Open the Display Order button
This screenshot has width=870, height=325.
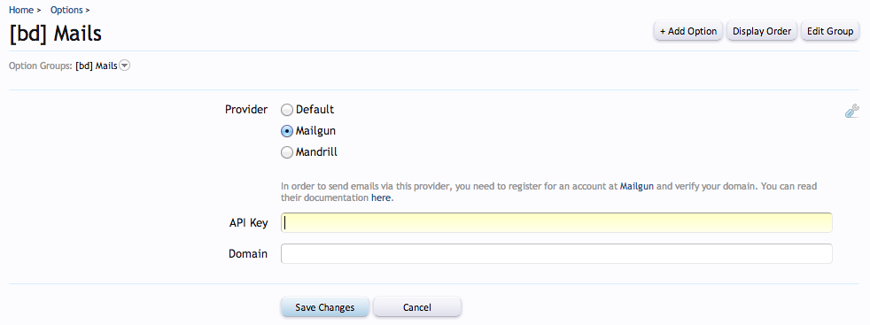pyautogui.click(x=762, y=31)
